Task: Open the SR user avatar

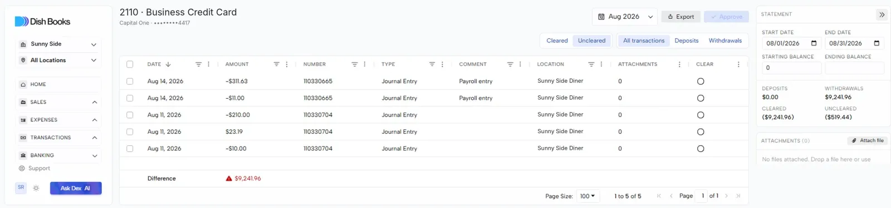Action: tap(21, 187)
